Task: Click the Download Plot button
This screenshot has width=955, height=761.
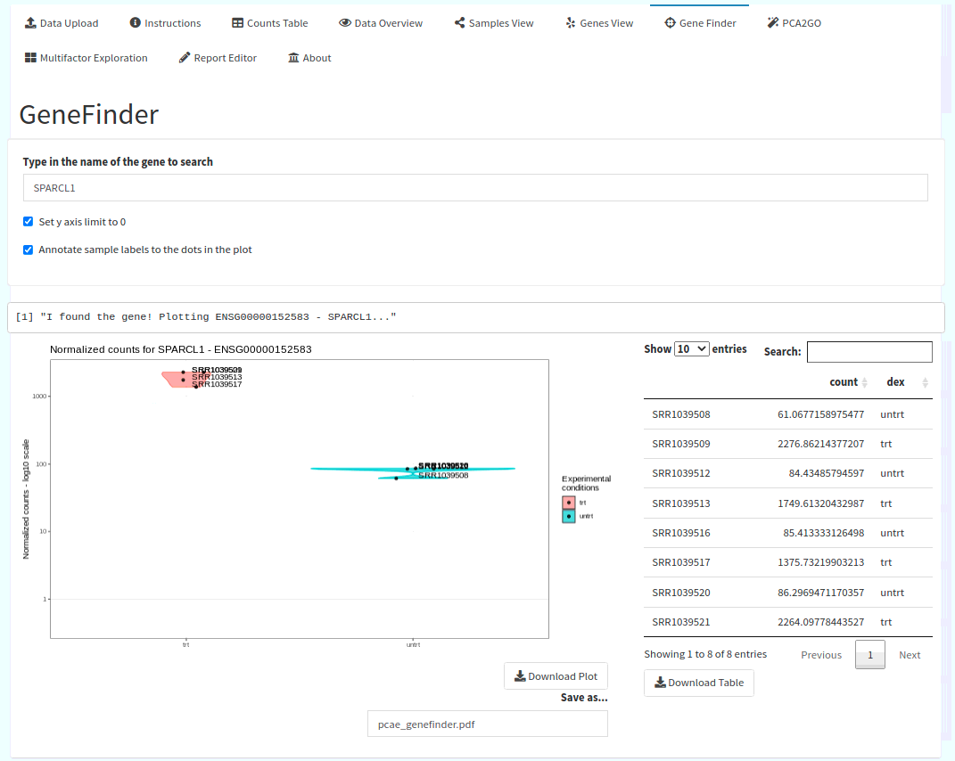Action: 556,676
